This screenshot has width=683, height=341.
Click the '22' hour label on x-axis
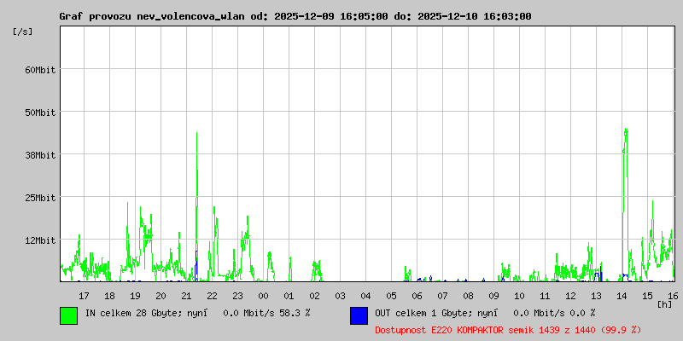(x=212, y=296)
